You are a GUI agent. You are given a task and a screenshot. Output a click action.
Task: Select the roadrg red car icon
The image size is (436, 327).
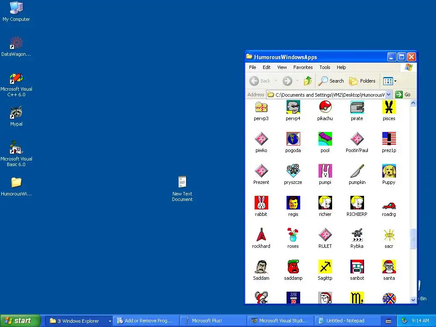[389, 206]
